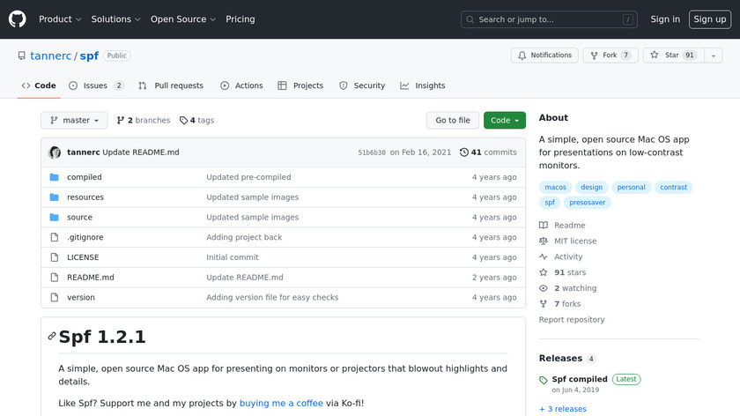740x416 pixels.
Task: Select the LICENSE file icon
Action: [x=55, y=257]
